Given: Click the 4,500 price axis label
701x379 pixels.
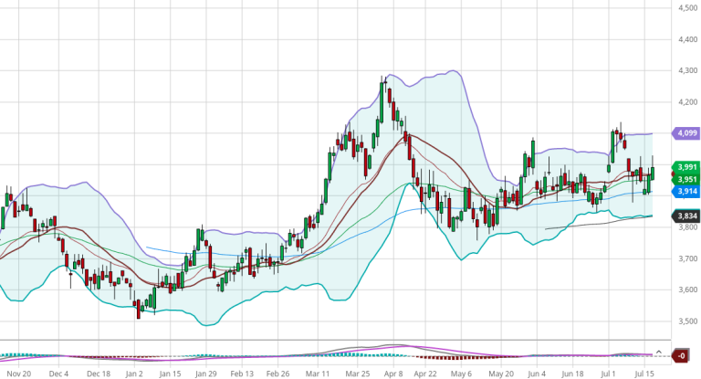Looking at the screenshot, I should [x=686, y=8].
